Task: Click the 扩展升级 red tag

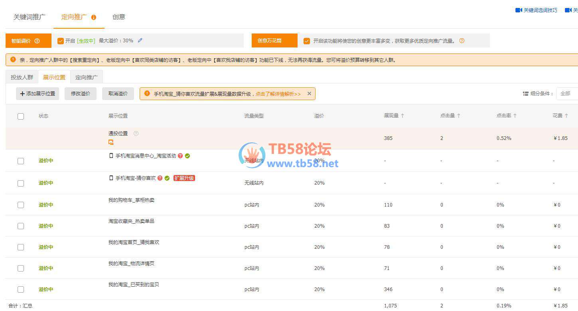Action: [184, 178]
